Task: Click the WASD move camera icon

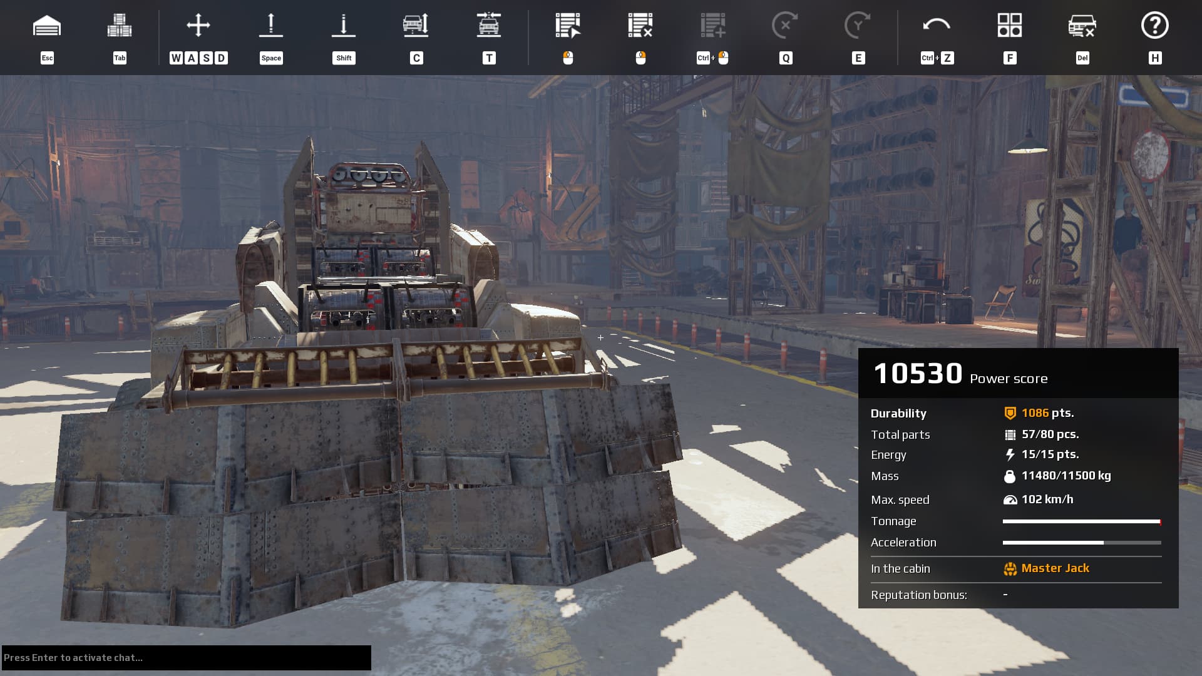Action: (198, 26)
